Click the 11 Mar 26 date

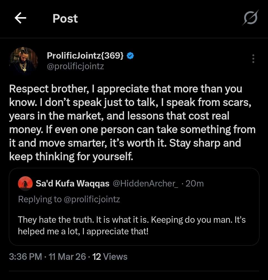[67, 257]
